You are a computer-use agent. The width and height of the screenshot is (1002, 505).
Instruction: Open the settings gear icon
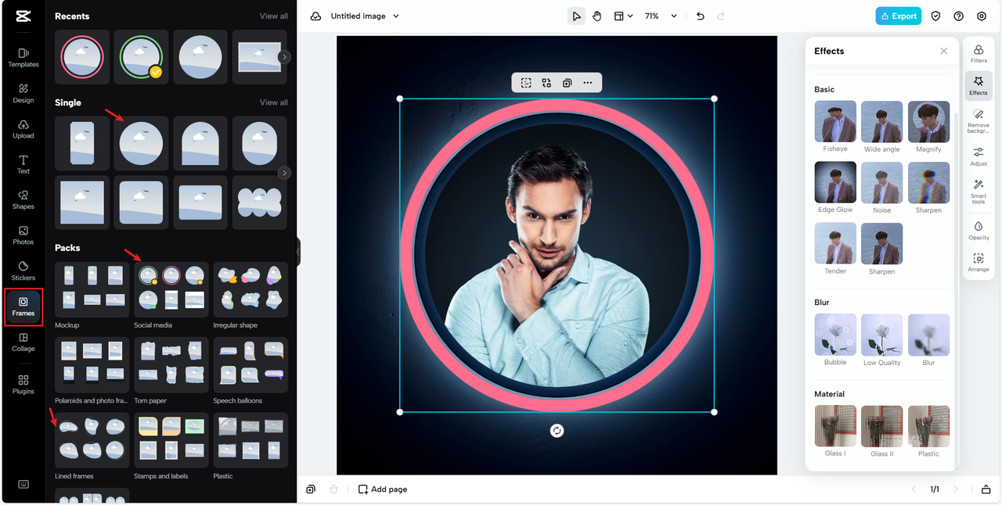(982, 16)
